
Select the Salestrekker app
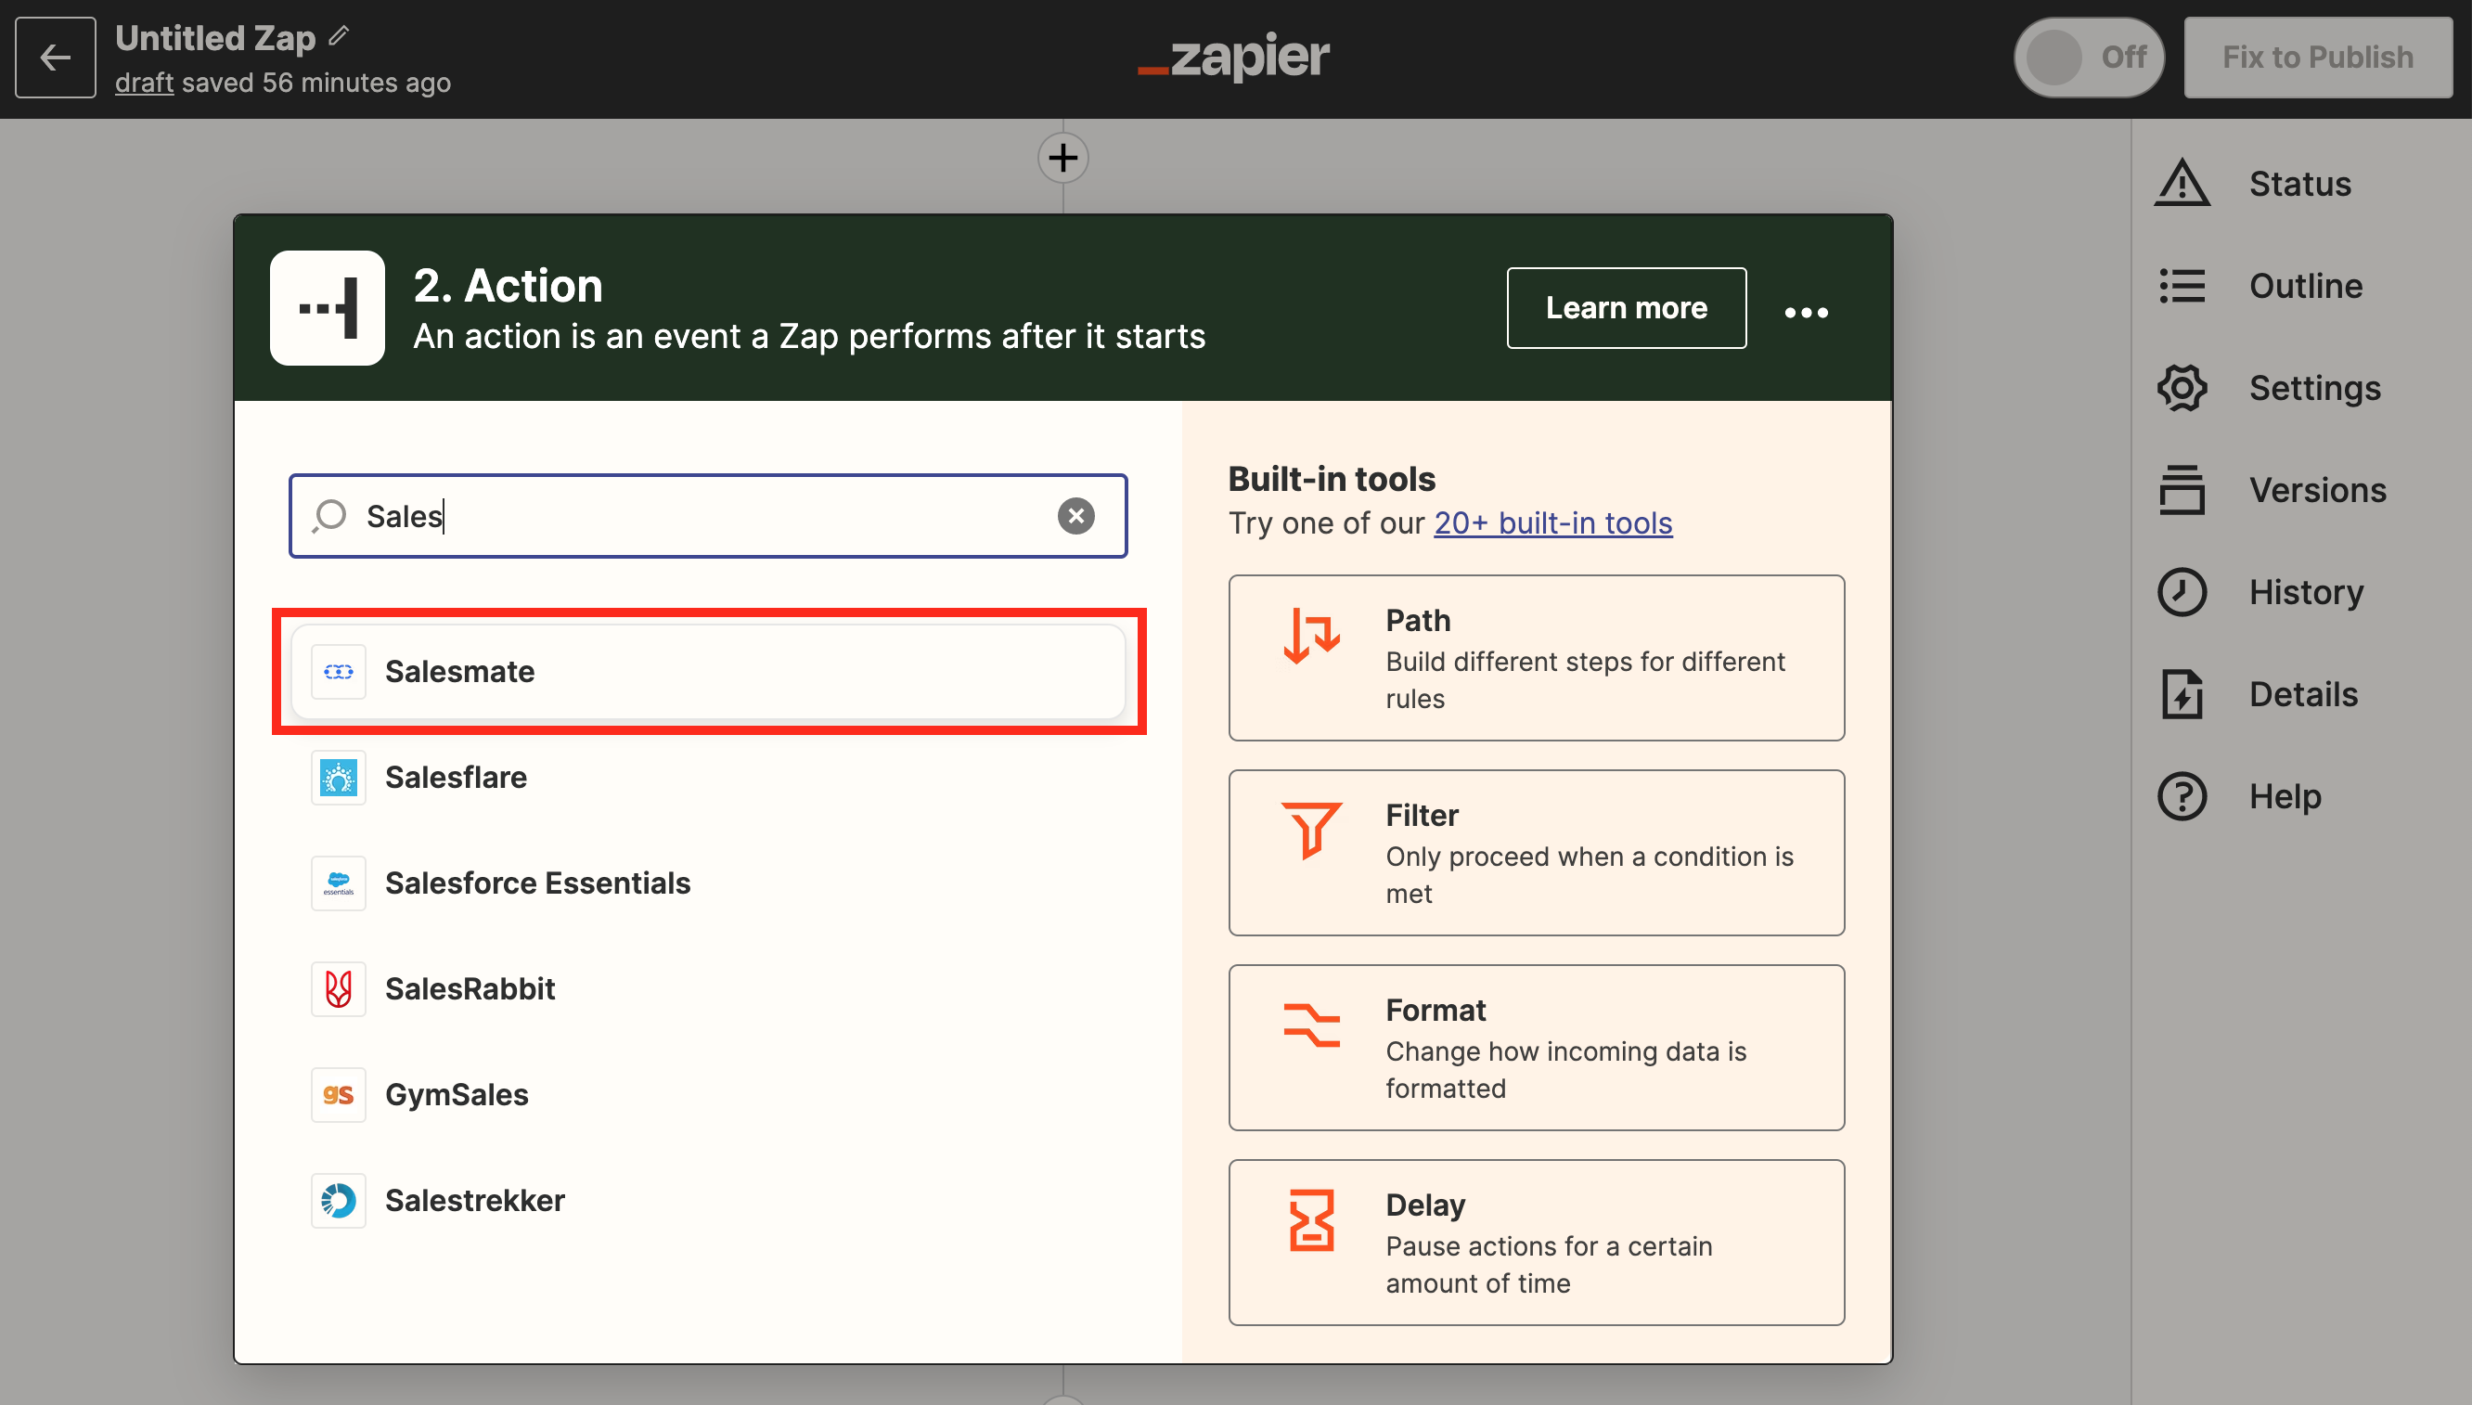click(708, 1201)
